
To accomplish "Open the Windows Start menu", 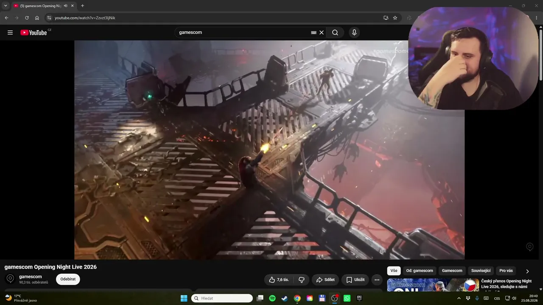I will 184,298.
